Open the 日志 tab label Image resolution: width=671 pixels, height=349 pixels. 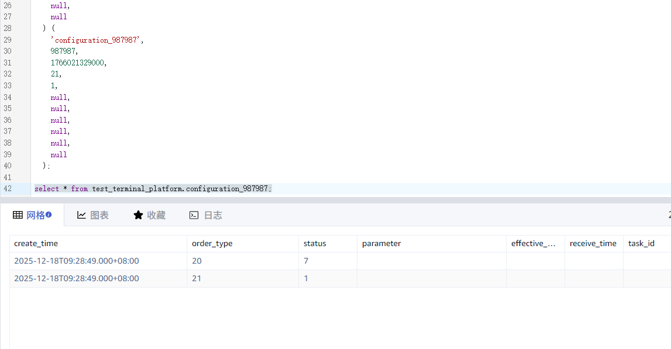pyautogui.click(x=213, y=215)
